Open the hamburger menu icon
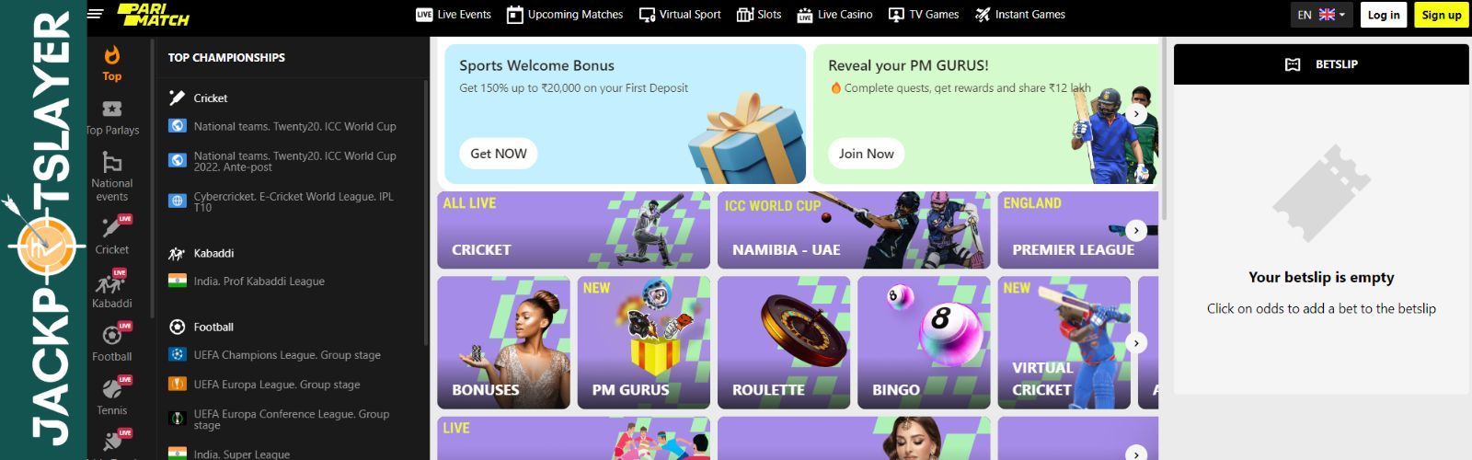The image size is (1472, 460). (96, 14)
